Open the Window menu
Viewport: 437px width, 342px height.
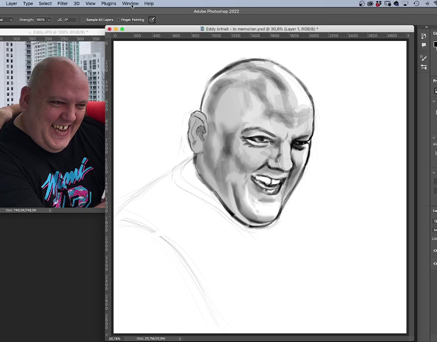coord(130,4)
